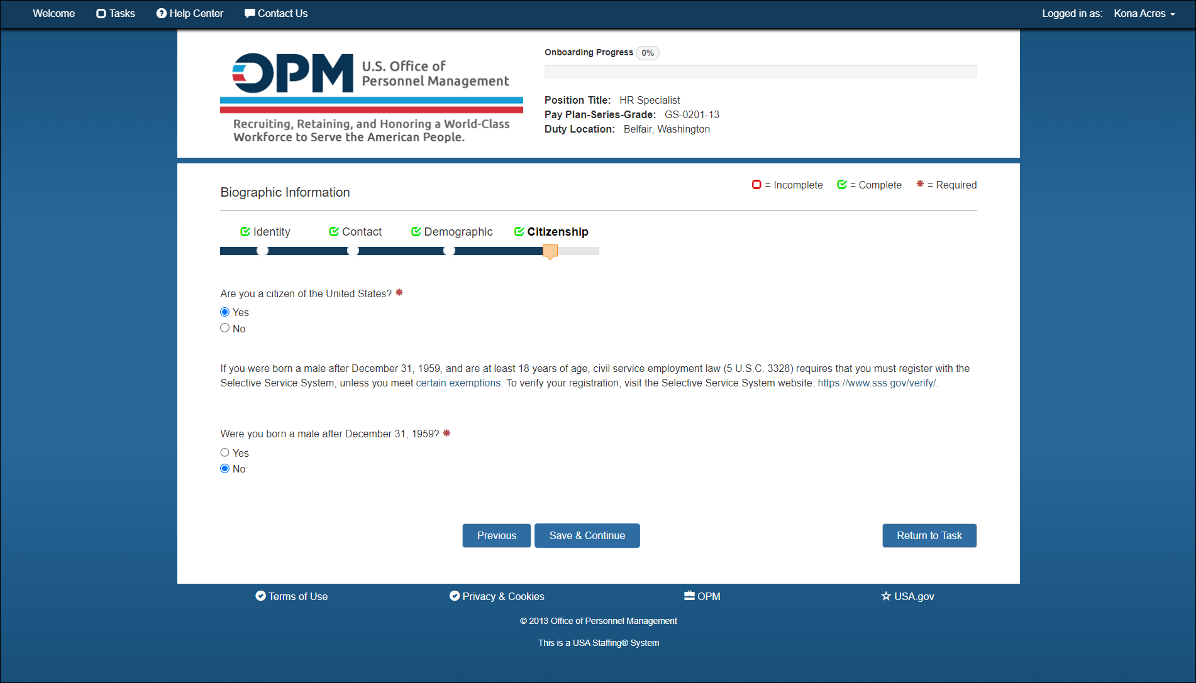This screenshot has width=1196, height=683.
Task: Open the certain exemptions link
Action: point(458,383)
